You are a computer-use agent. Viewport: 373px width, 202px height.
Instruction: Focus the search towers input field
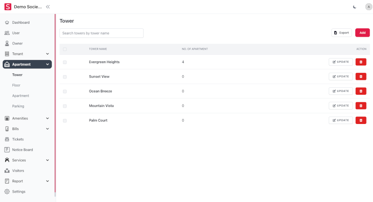tap(101, 33)
